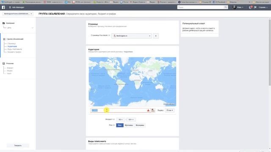Click on the world map
The height and width of the screenshot is (152, 271).
click(133, 81)
